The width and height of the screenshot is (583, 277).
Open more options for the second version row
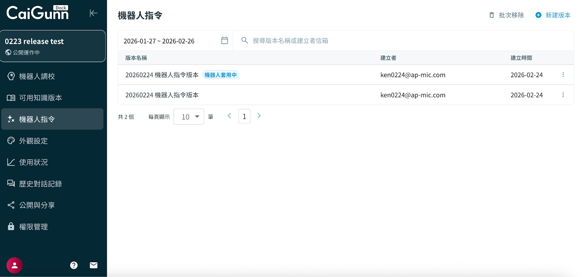(x=563, y=95)
